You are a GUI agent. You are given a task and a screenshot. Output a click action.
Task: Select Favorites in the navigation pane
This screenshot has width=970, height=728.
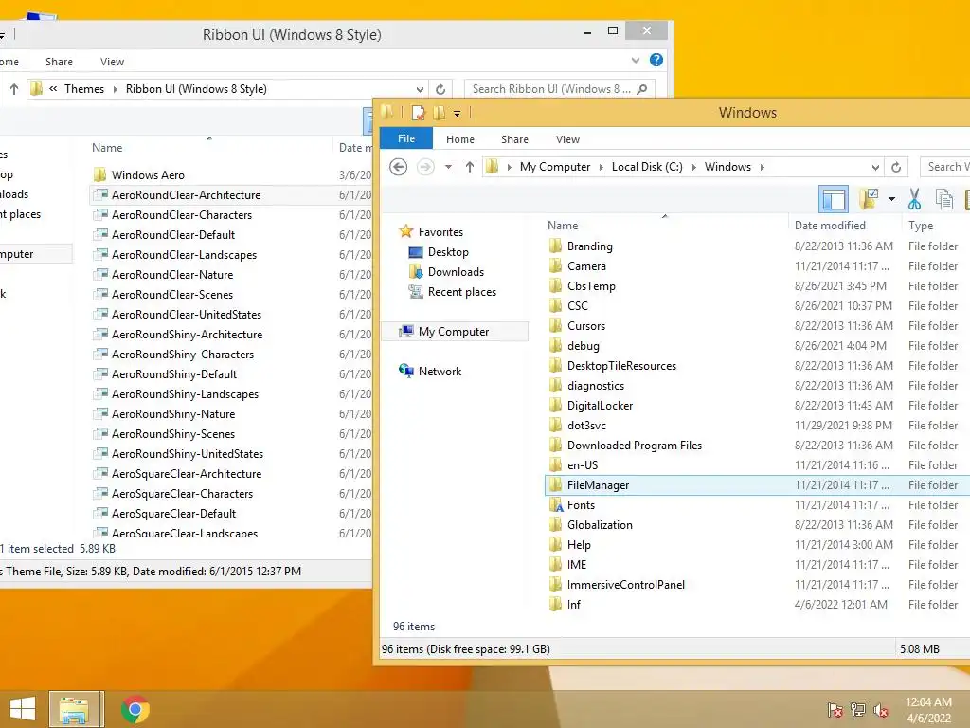(x=440, y=232)
